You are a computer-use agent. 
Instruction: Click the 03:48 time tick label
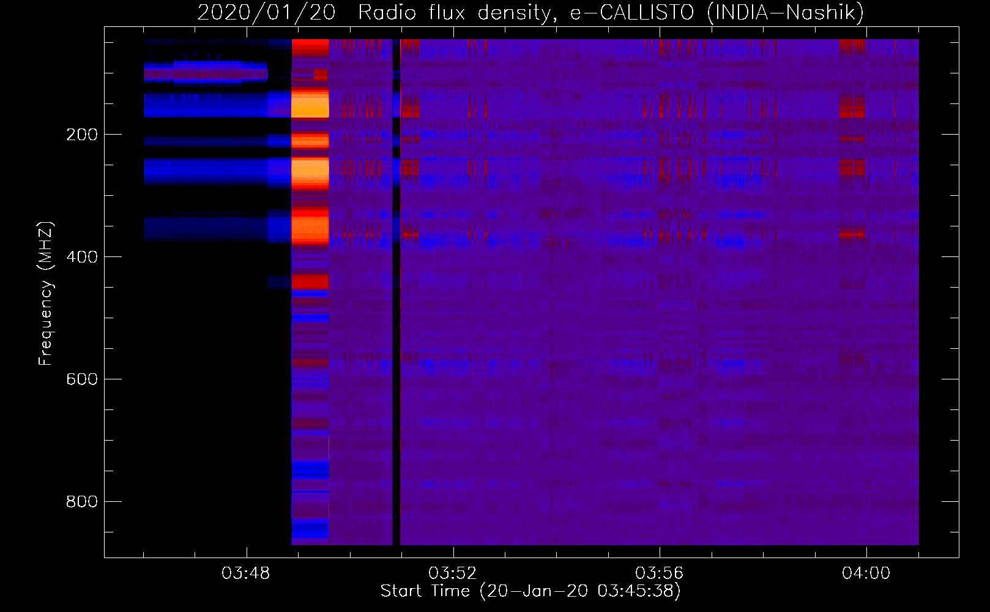[x=246, y=573]
